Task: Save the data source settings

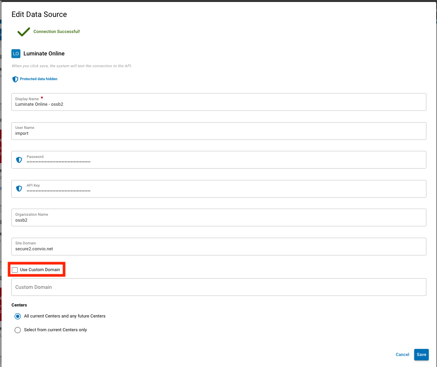Action: 421,354
